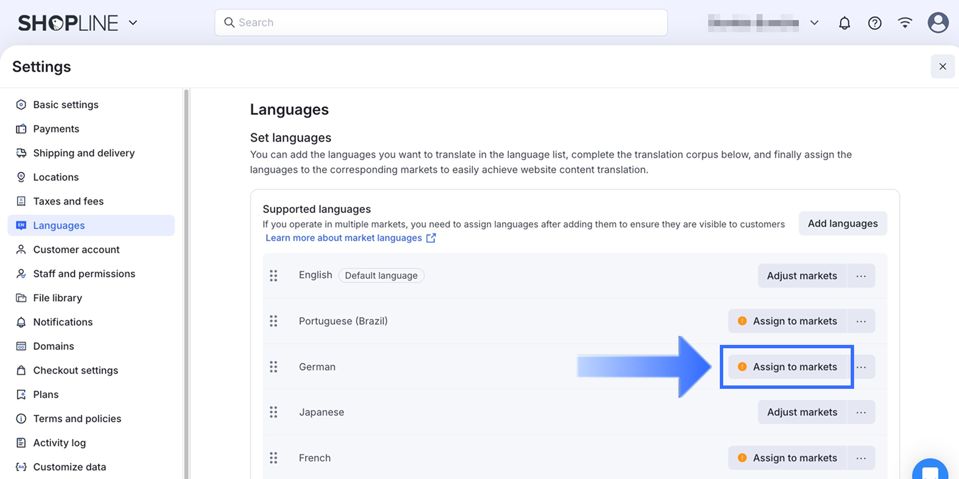This screenshot has width=959, height=479.
Task: Click the Wi-Fi signal status icon
Action: pyautogui.click(x=905, y=23)
